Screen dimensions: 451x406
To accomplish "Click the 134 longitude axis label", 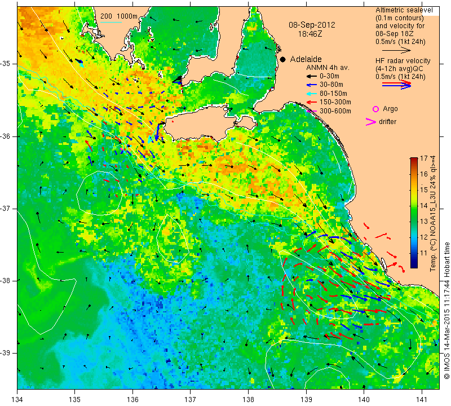I will [17, 399].
